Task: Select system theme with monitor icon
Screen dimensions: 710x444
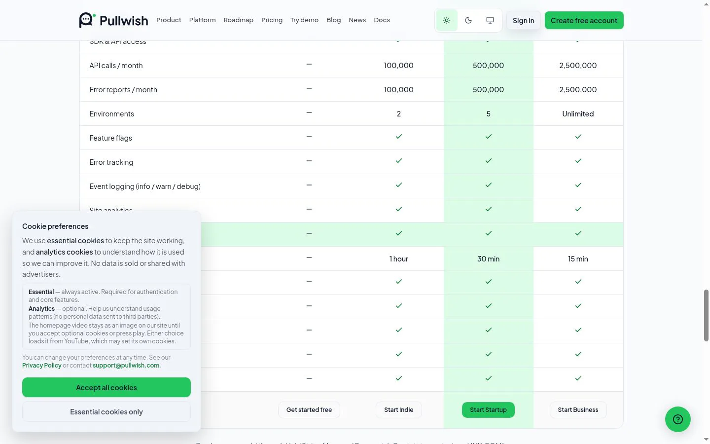Action: point(490,20)
